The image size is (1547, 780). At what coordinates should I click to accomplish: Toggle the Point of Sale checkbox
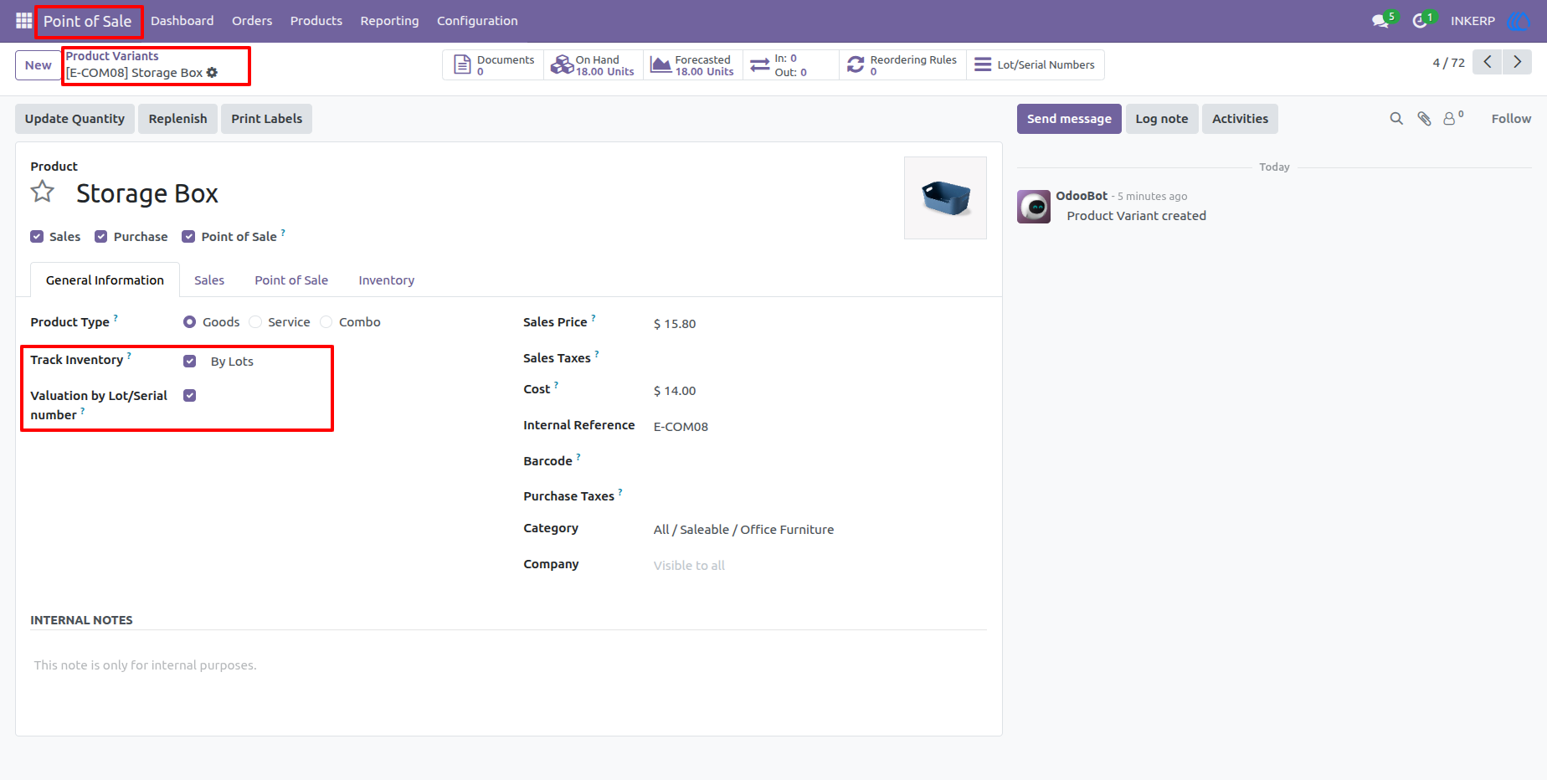pyautogui.click(x=188, y=237)
